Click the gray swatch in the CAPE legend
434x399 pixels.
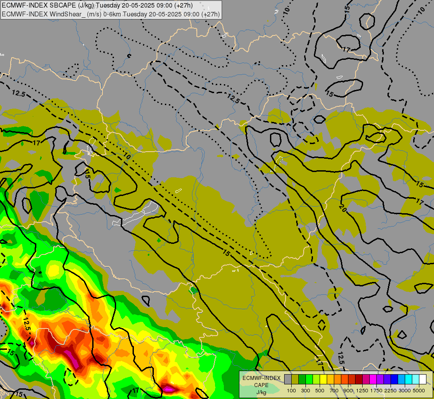[x=288, y=379]
